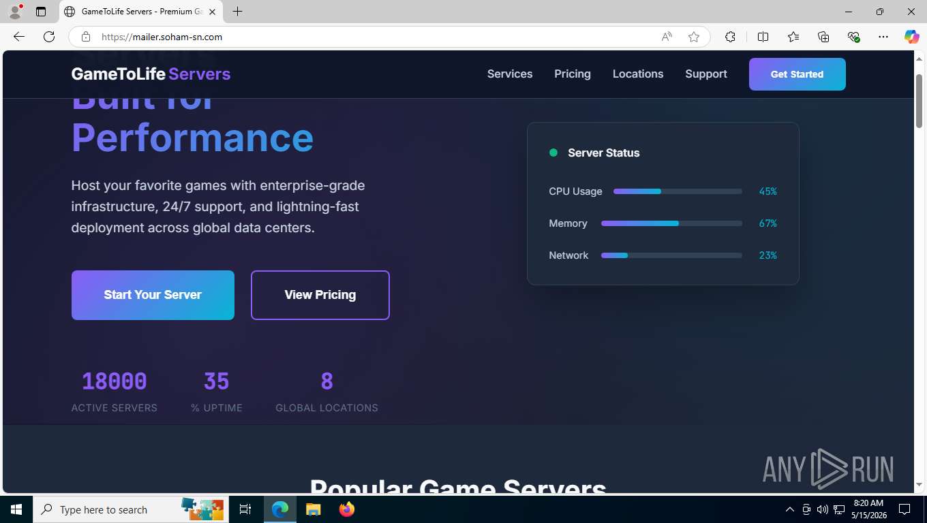Go back to previous page
The width and height of the screenshot is (927, 523).
19,37
